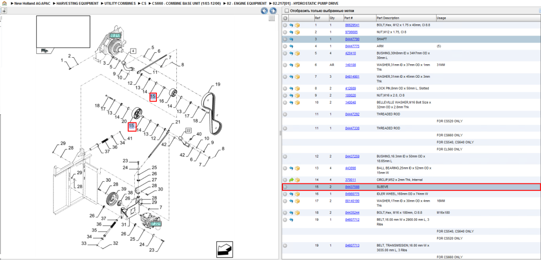
Task: Go to previous diagram with back arrow
Action: [265, 11]
